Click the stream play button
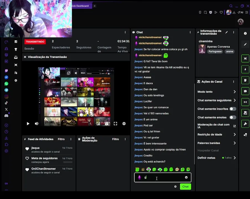The width and height of the screenshot is (250, 199). [28, 124]
